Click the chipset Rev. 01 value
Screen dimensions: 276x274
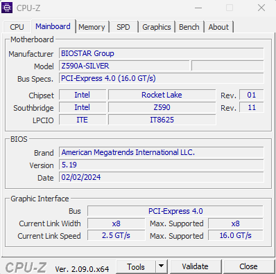coord(251,95)
